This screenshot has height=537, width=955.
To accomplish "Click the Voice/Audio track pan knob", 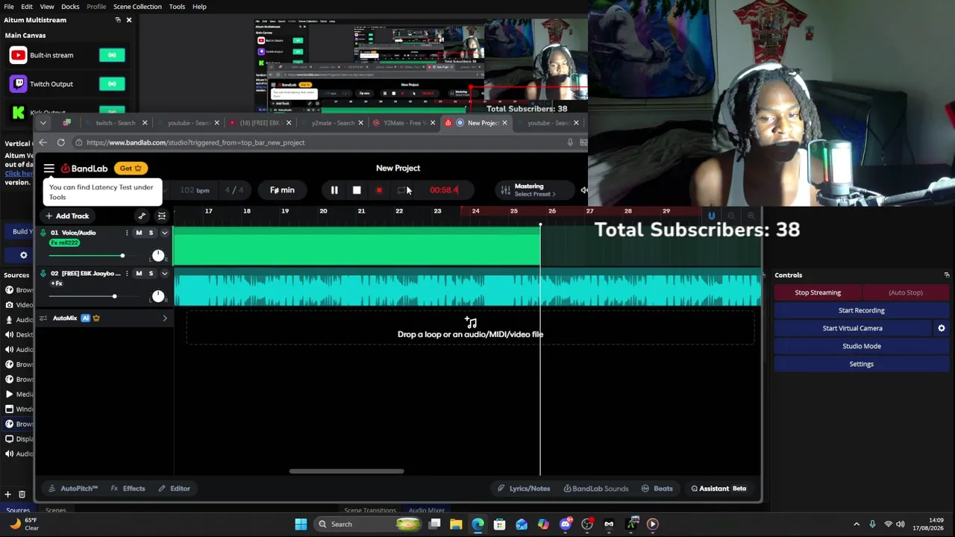I will (x=158, y=256).
